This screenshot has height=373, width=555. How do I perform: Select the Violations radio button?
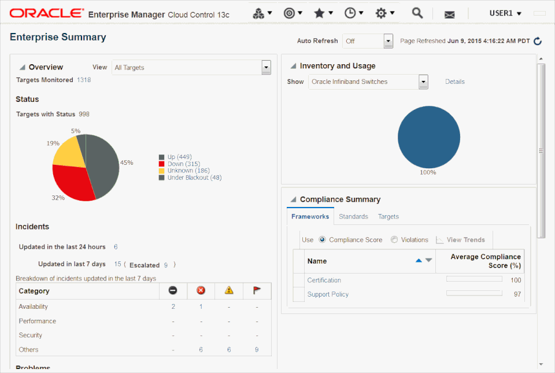coord(394,239)
